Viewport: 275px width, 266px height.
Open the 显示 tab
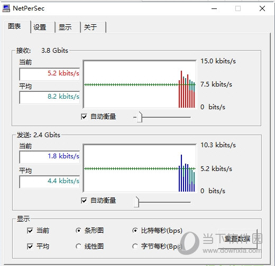[x=68, y=27]
